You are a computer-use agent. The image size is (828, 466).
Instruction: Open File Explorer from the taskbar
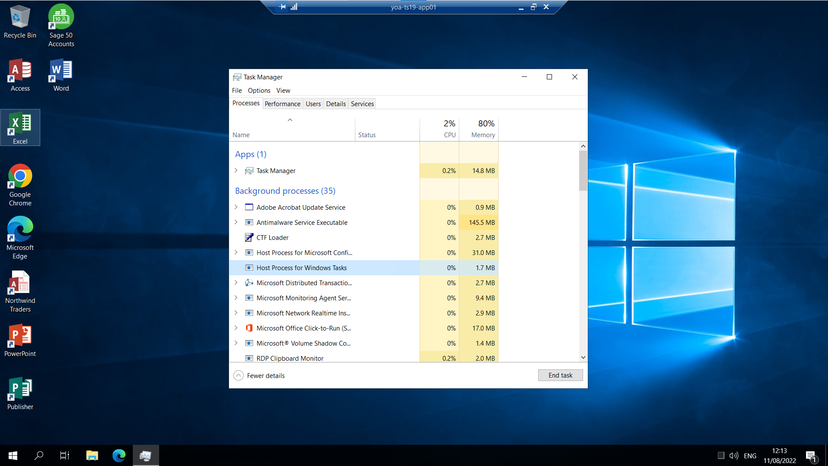(x=92, y=456)
